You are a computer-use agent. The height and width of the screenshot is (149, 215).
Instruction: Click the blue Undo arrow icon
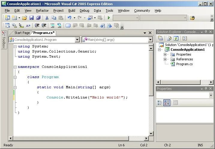click(70, 18)
